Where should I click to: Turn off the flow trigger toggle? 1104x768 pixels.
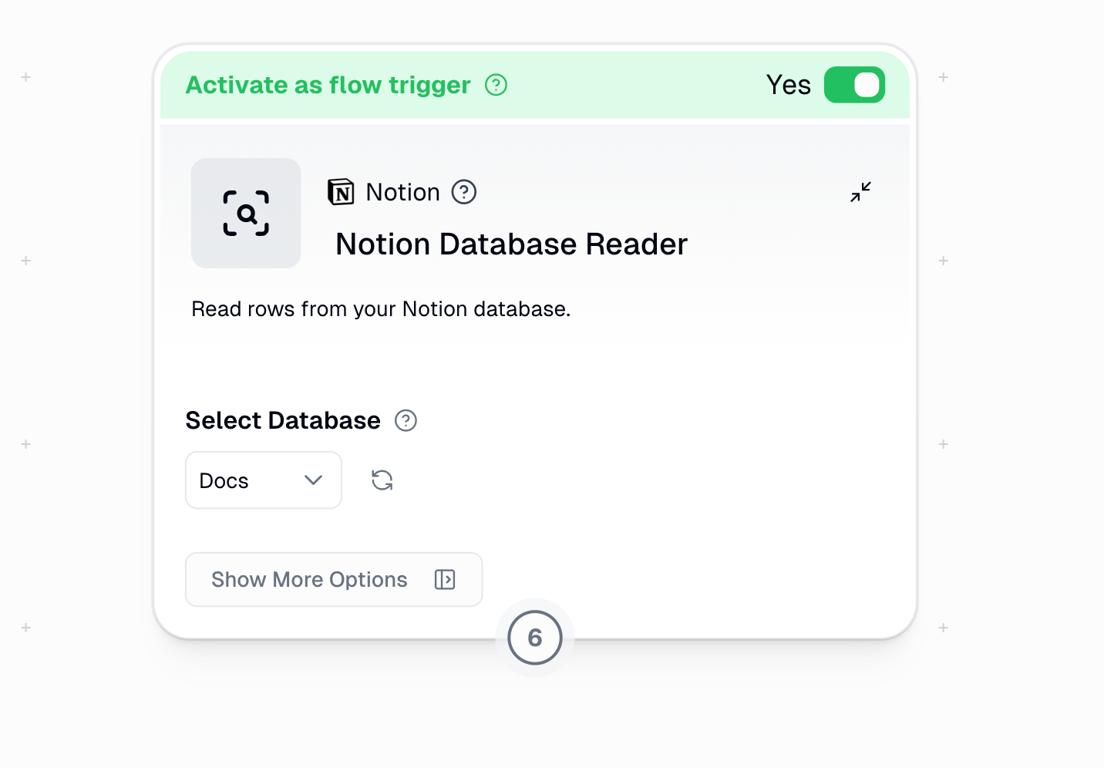coord(854,85)
